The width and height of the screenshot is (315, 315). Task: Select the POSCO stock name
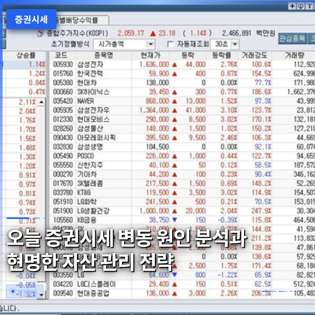86,156
